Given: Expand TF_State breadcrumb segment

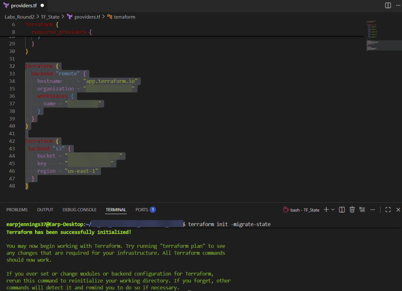Looking at the screenshot, I should tap(50, 17).
